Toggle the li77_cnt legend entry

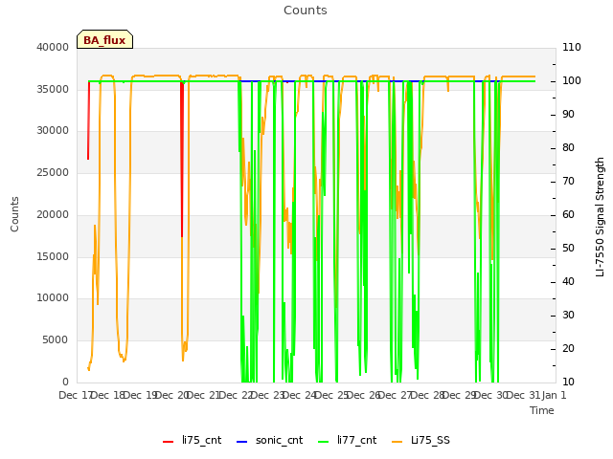click(348, 440)
